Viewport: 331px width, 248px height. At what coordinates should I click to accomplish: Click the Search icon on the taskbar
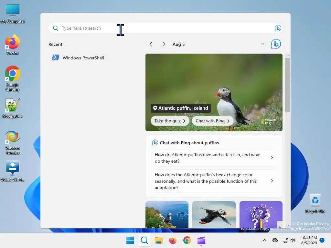click(x=144, y=240)
